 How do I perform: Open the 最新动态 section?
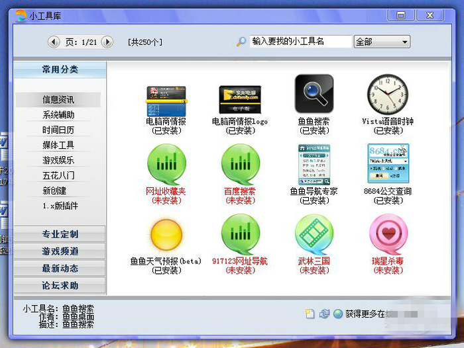60,268
